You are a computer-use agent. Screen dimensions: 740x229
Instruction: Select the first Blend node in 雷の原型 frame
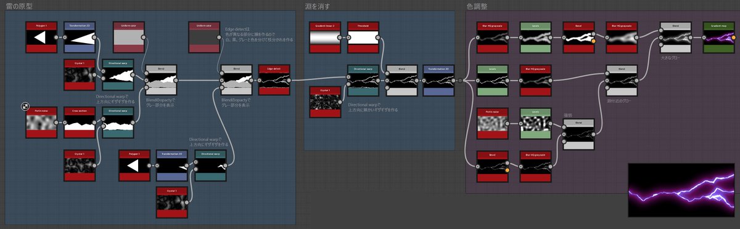point(162,80)
